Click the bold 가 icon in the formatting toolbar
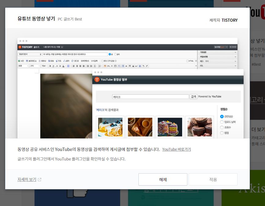265x206 pixels. (50, 66)
